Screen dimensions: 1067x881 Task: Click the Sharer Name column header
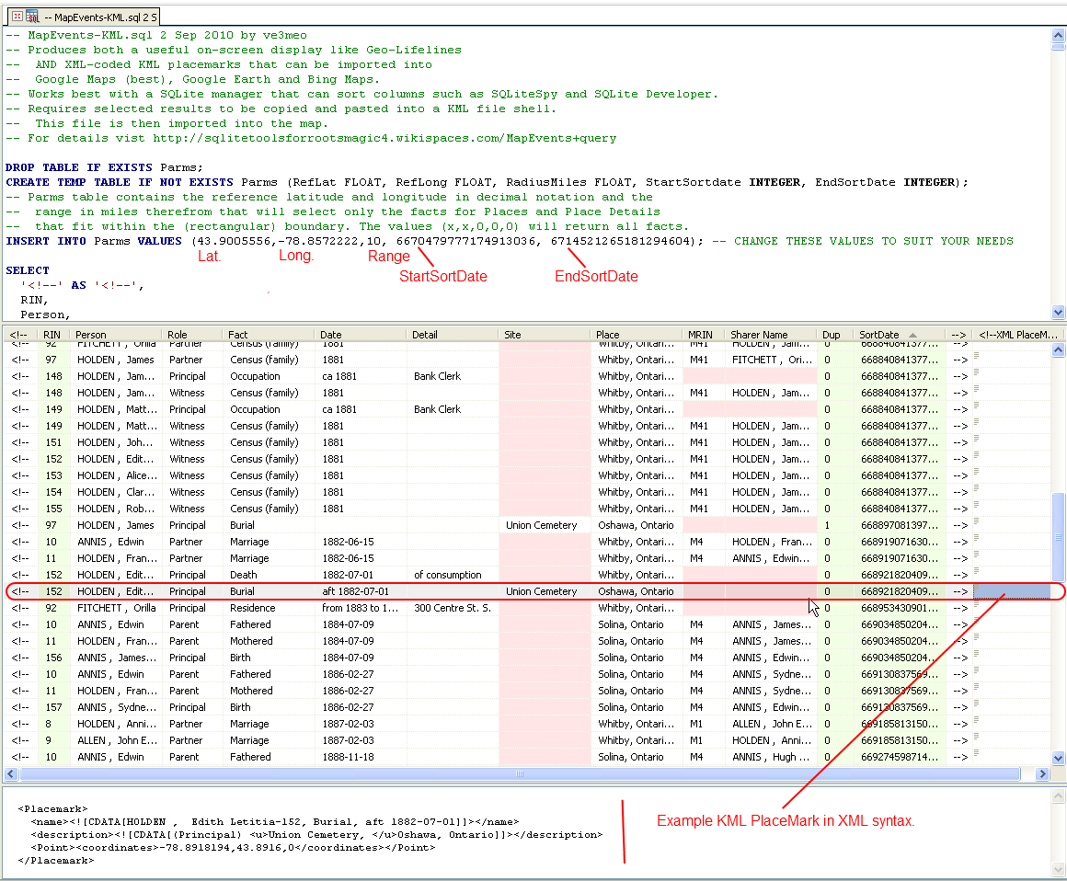(770, 335)
